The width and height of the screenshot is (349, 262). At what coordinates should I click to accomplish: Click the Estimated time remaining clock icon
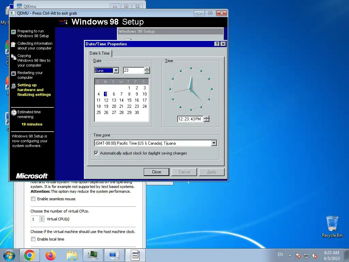14,113
